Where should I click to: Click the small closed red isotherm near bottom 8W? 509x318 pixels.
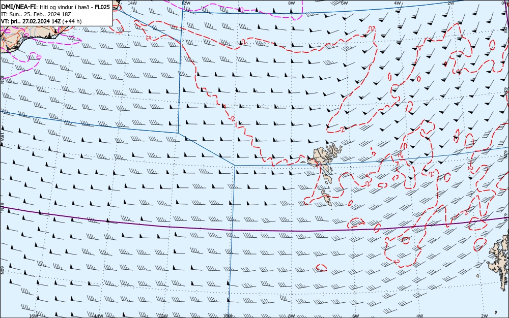(321, 268)
